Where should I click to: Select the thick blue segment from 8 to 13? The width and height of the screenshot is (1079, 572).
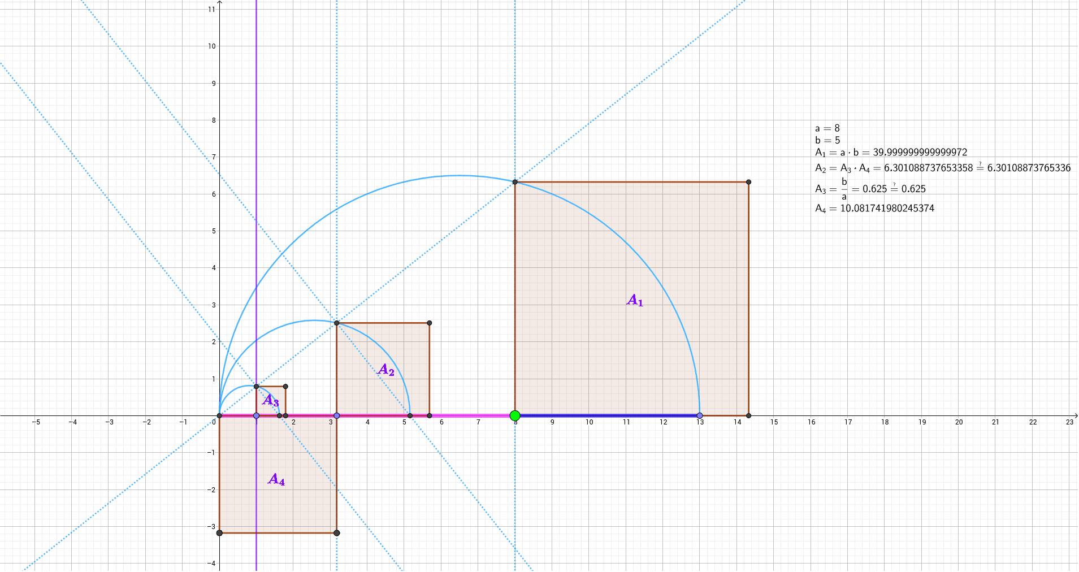click(x=608, y=416)
